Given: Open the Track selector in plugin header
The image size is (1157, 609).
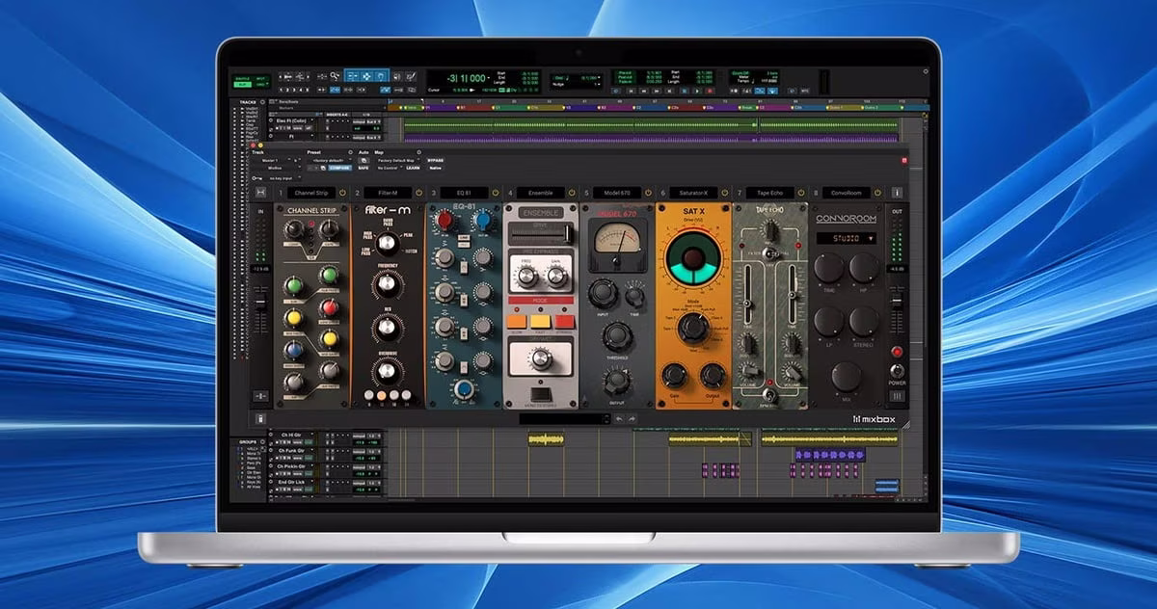Looking at the screenshot, I should [x=268, y=160].
